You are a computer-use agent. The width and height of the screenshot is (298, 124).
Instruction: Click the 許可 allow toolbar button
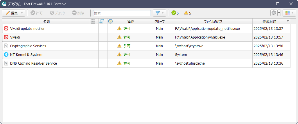tap(37, 13)
